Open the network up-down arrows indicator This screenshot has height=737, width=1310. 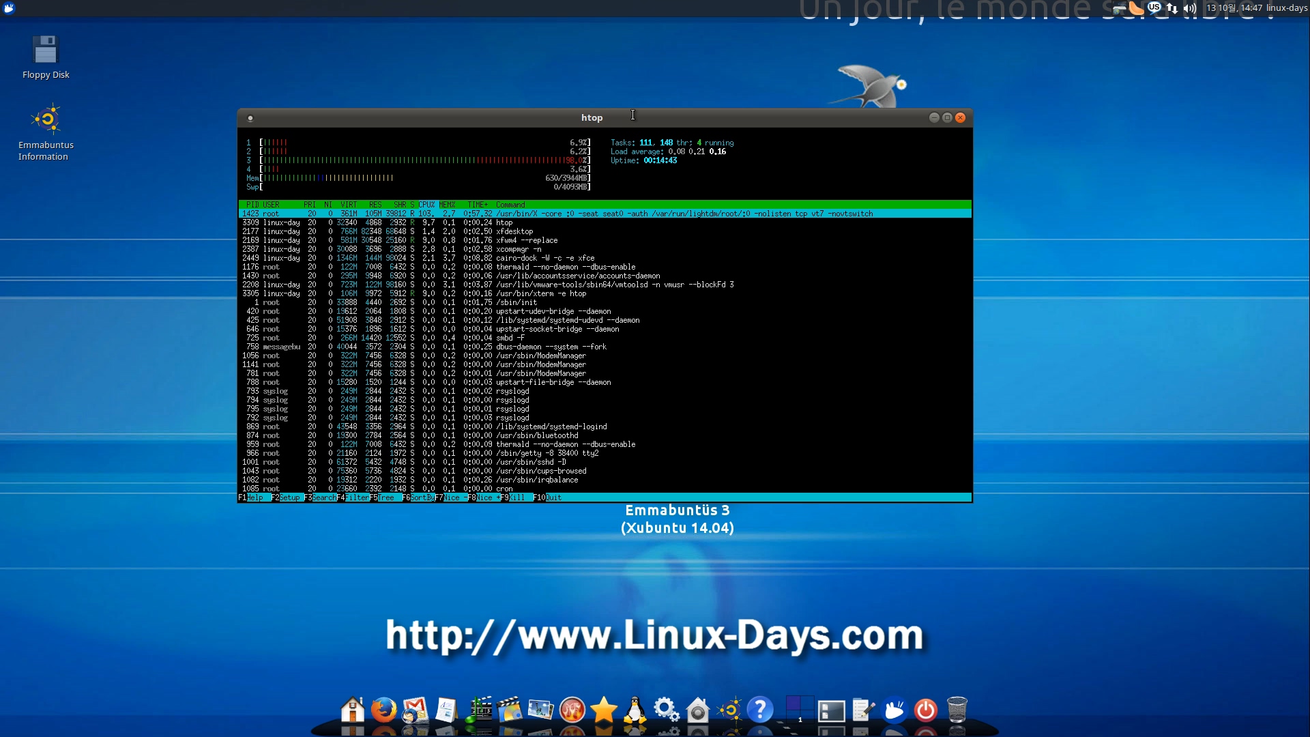click(1171, 8)
